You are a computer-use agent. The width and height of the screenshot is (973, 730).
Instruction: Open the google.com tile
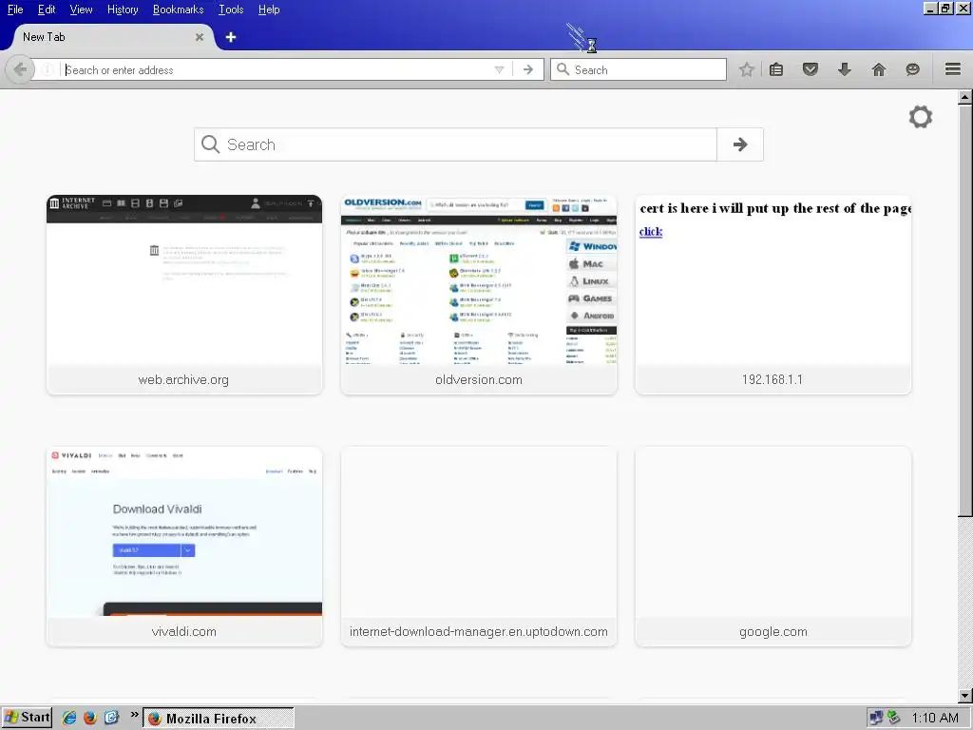point(773,547)
